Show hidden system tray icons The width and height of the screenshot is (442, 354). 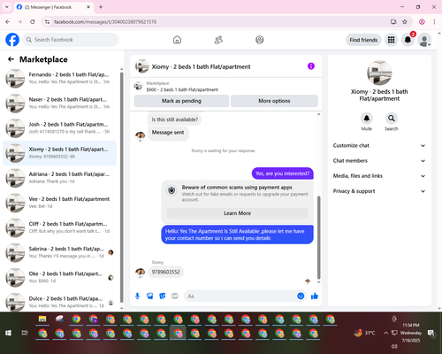coord(385,333)
